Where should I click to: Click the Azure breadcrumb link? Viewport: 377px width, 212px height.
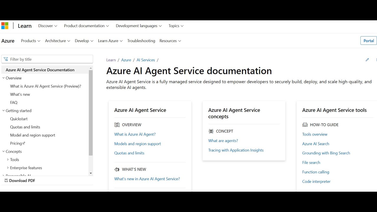point(126,60)
